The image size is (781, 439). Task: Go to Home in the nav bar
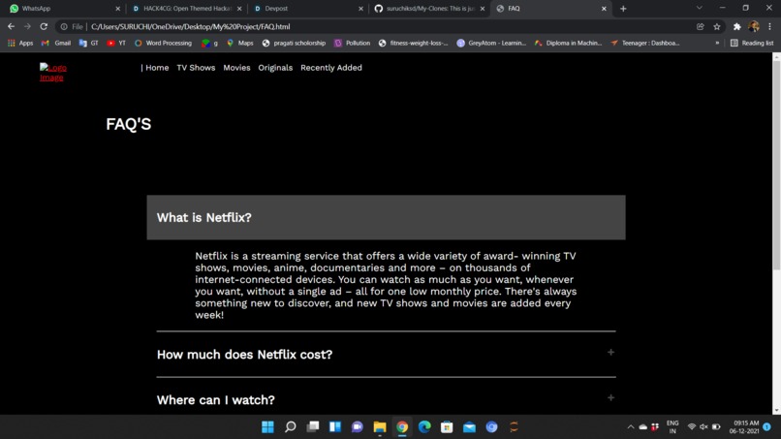(x=157, y=68)
